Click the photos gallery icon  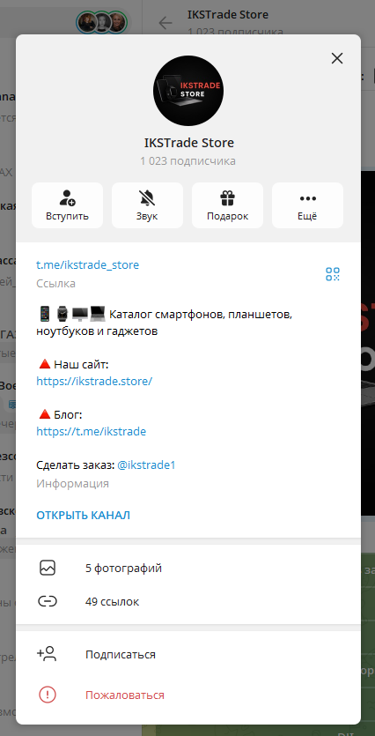pyautogui.click(x=48, y=569)
